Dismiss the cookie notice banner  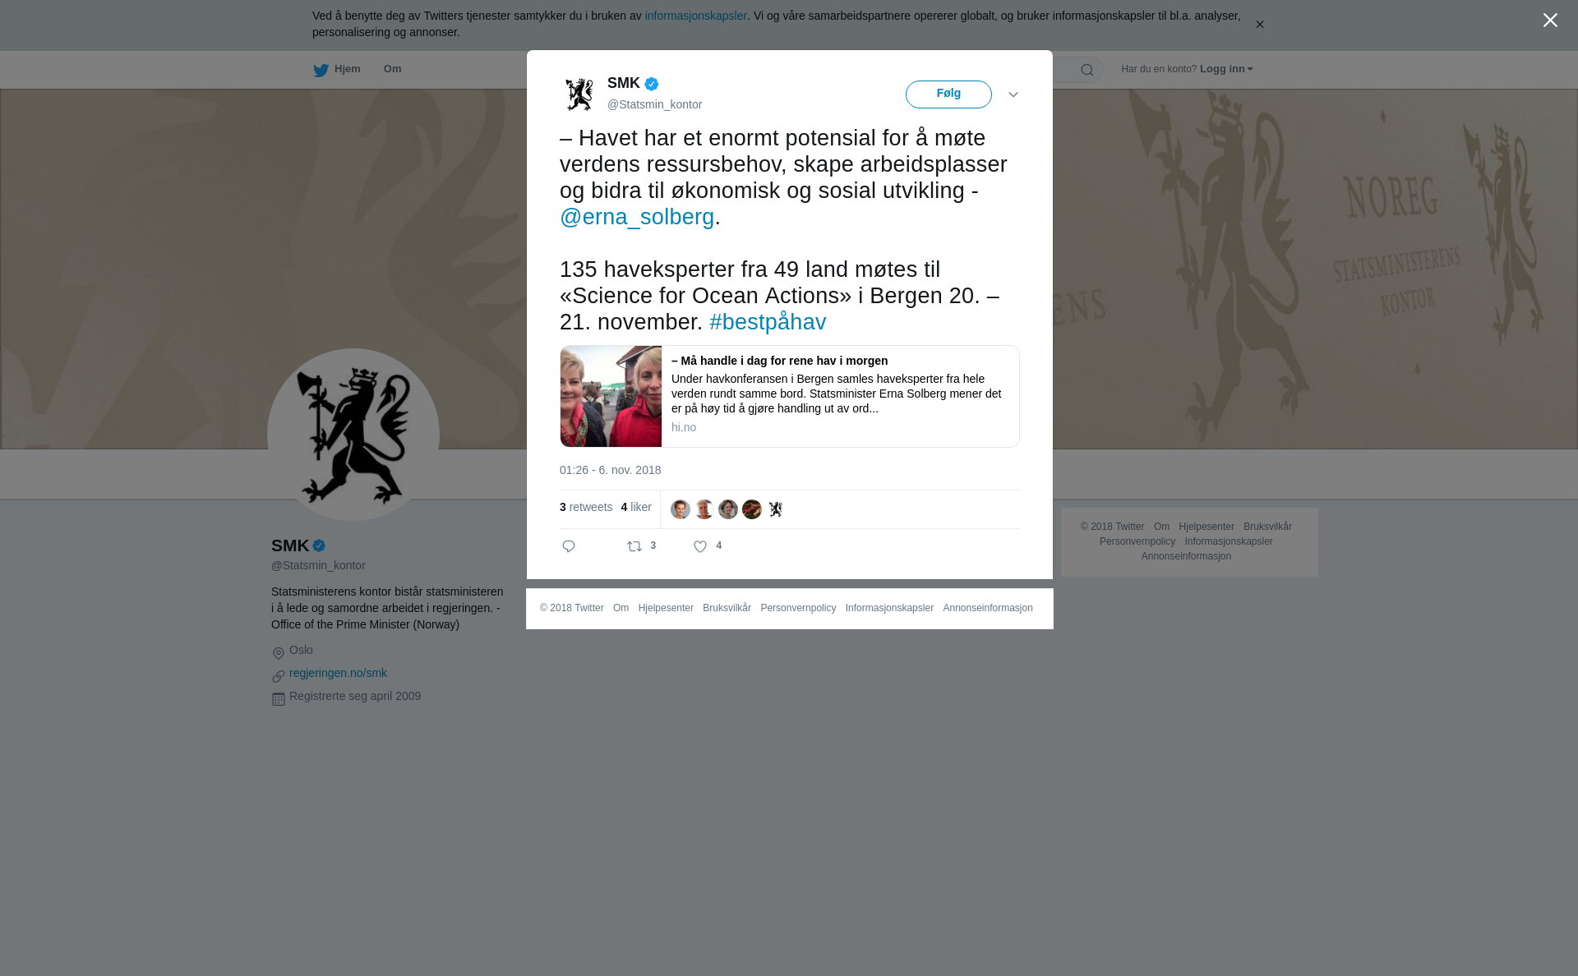coord(1259,25)
